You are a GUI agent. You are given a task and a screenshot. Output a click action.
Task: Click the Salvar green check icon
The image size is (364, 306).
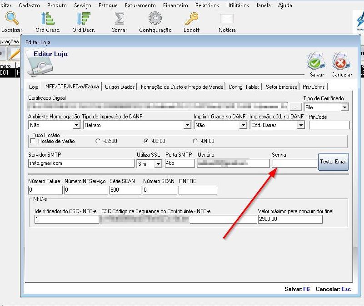click(316, 61)
